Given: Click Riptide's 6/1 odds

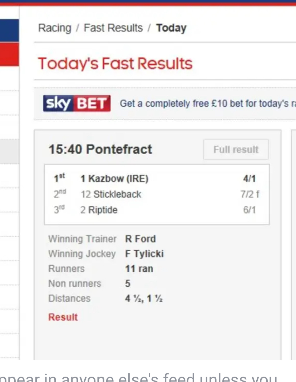Looking at the screenshot, I should [x=250, y=210].
